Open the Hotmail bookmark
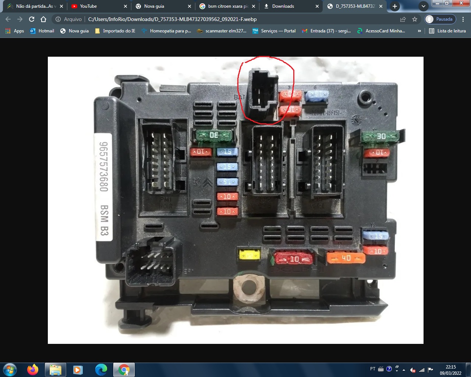 42,31
